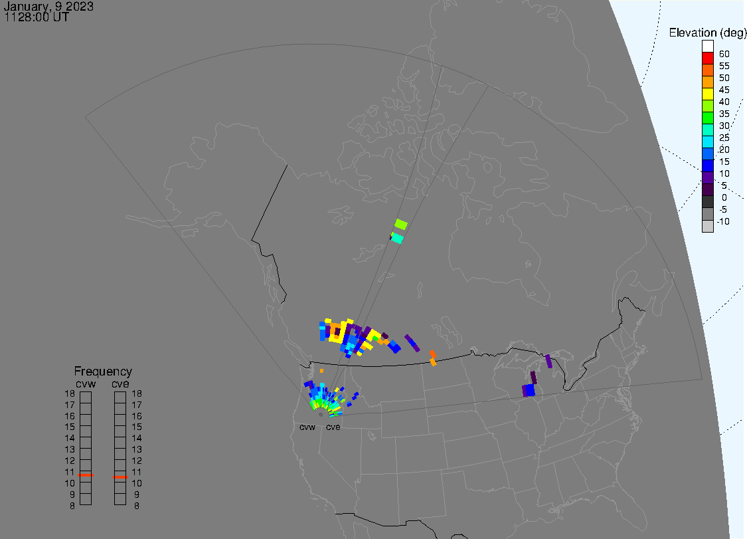
Task: Click the gray radar site dot above cvw label
Action: pos(321,415)
